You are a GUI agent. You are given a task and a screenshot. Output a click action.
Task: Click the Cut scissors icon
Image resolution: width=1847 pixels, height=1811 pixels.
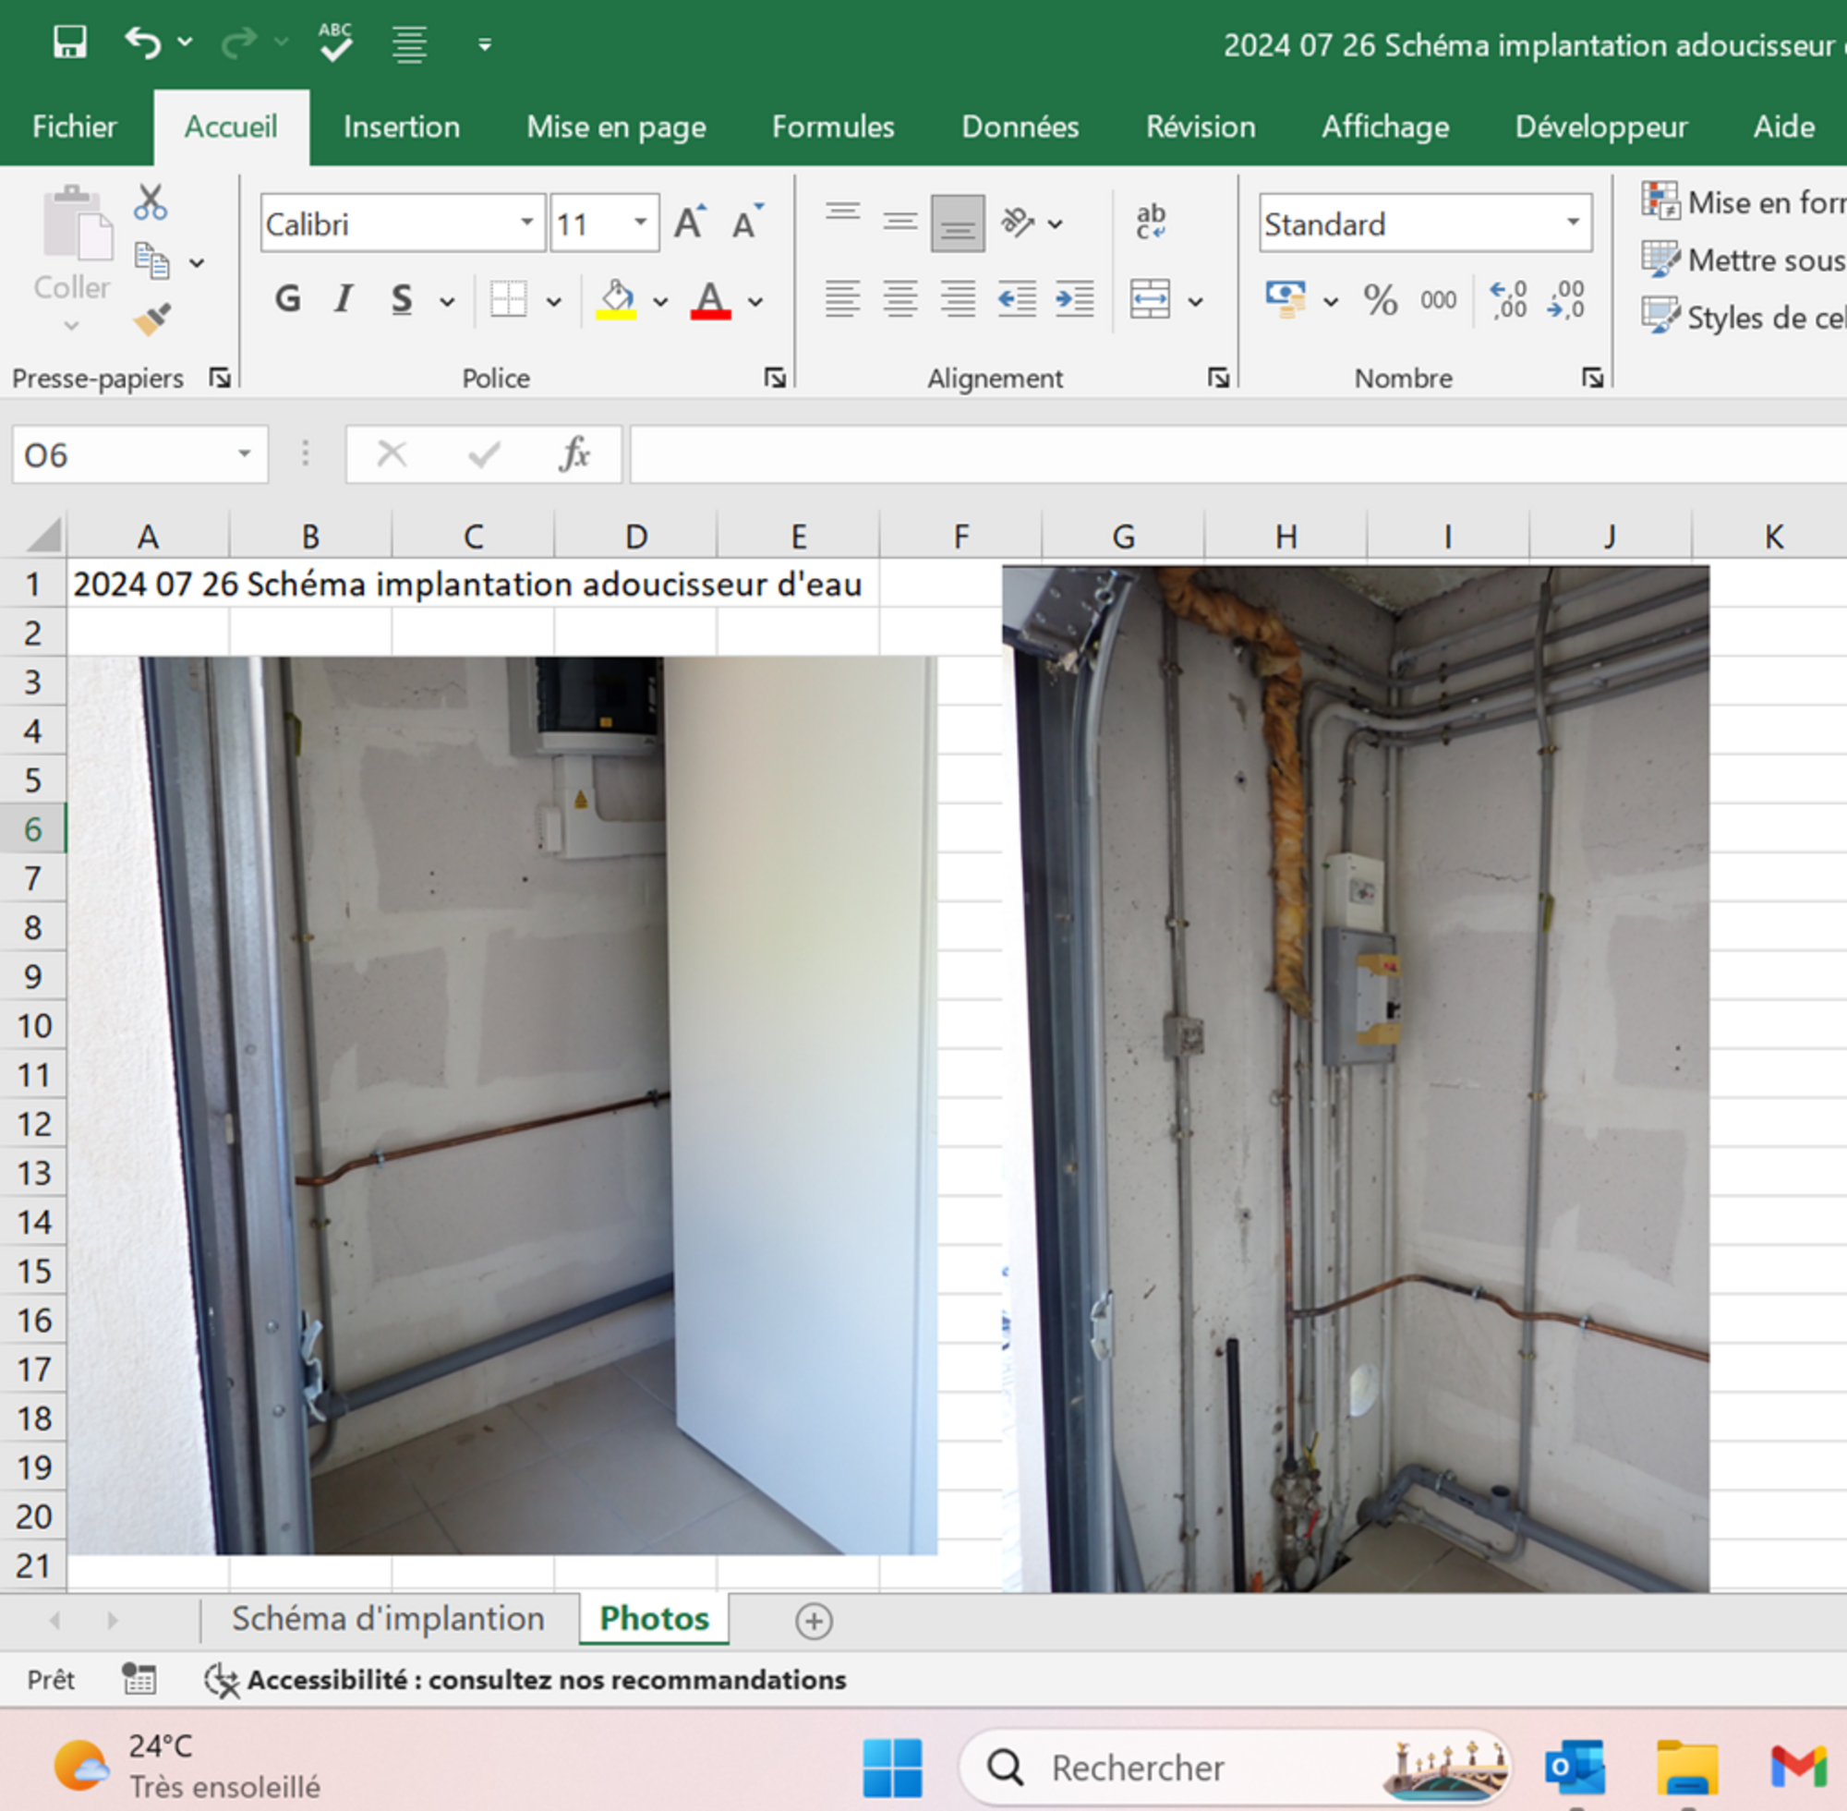(151, 202)
